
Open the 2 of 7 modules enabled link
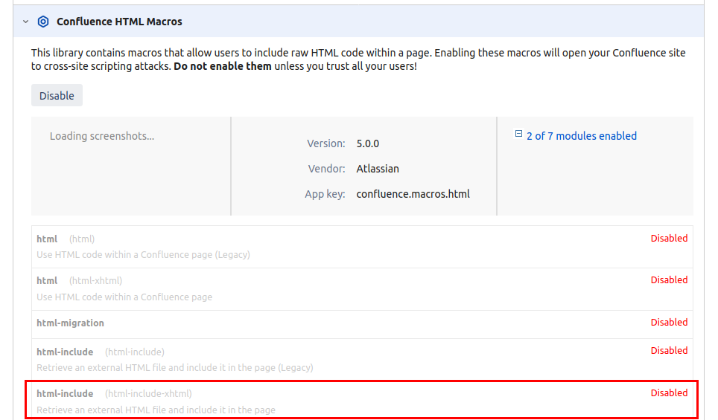[581, 136]
